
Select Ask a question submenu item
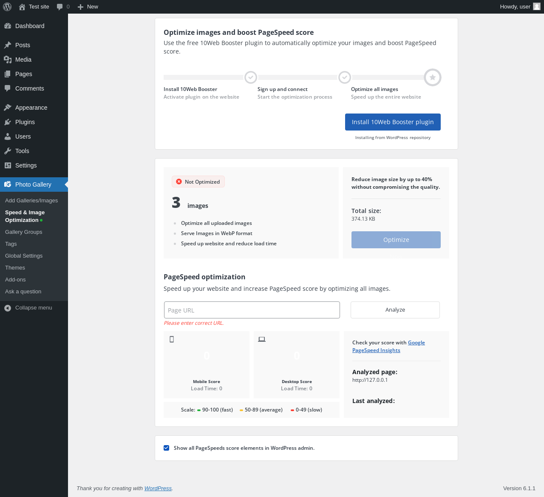23,292
